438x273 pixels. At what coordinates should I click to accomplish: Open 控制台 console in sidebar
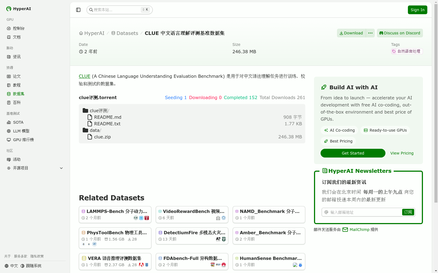(x=19, y=28)
